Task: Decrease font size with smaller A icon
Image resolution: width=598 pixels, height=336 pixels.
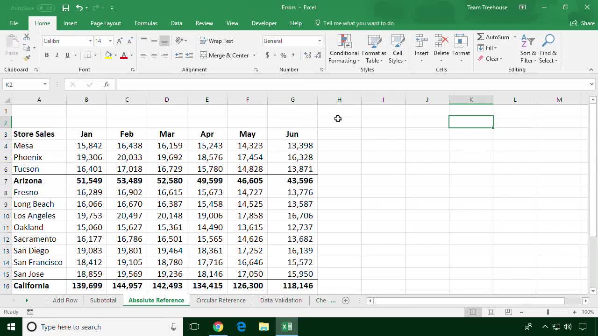Action: coord(130,41)
